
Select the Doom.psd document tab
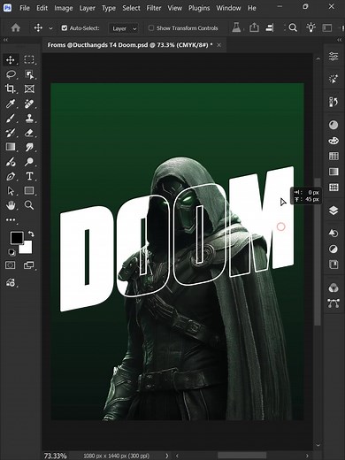[x=130, y=45]
